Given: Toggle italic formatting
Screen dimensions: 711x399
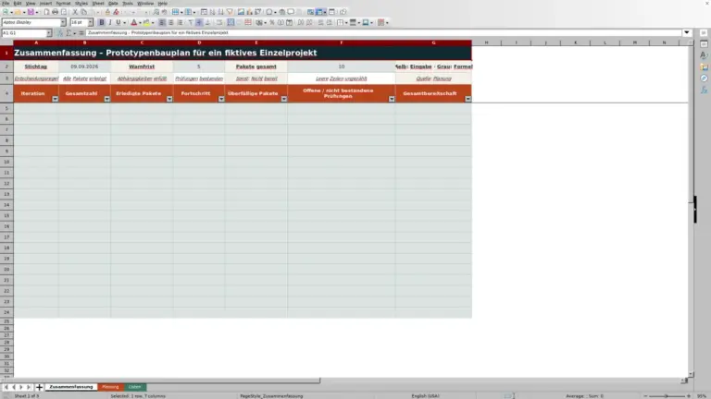Looking at the screenshot, I should pyautogui.click(x=110, y=22).
